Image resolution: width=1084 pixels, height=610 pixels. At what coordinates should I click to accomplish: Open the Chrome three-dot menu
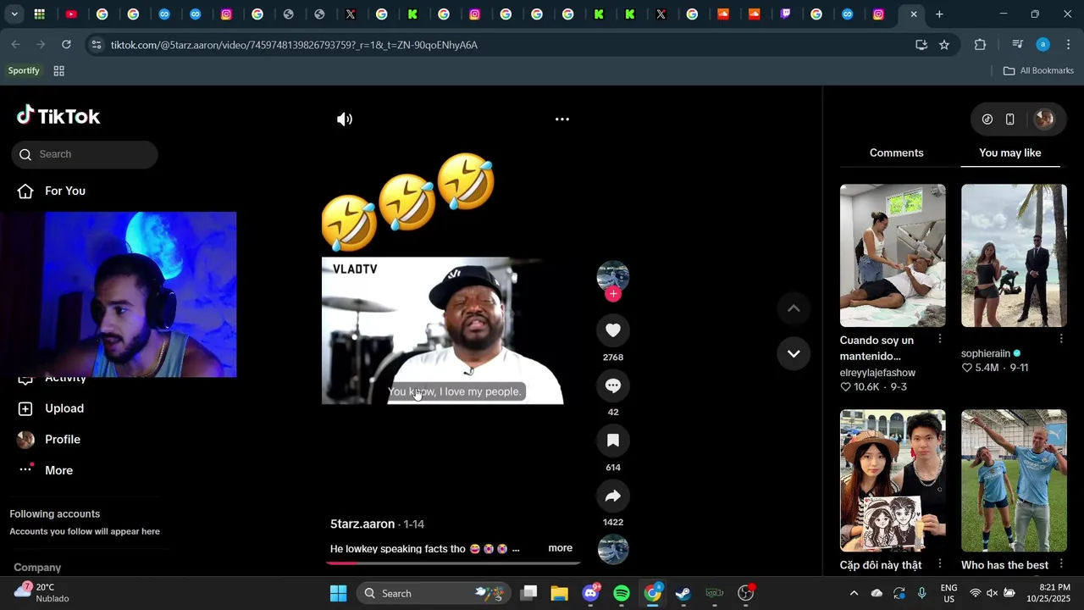point(1067,45)
